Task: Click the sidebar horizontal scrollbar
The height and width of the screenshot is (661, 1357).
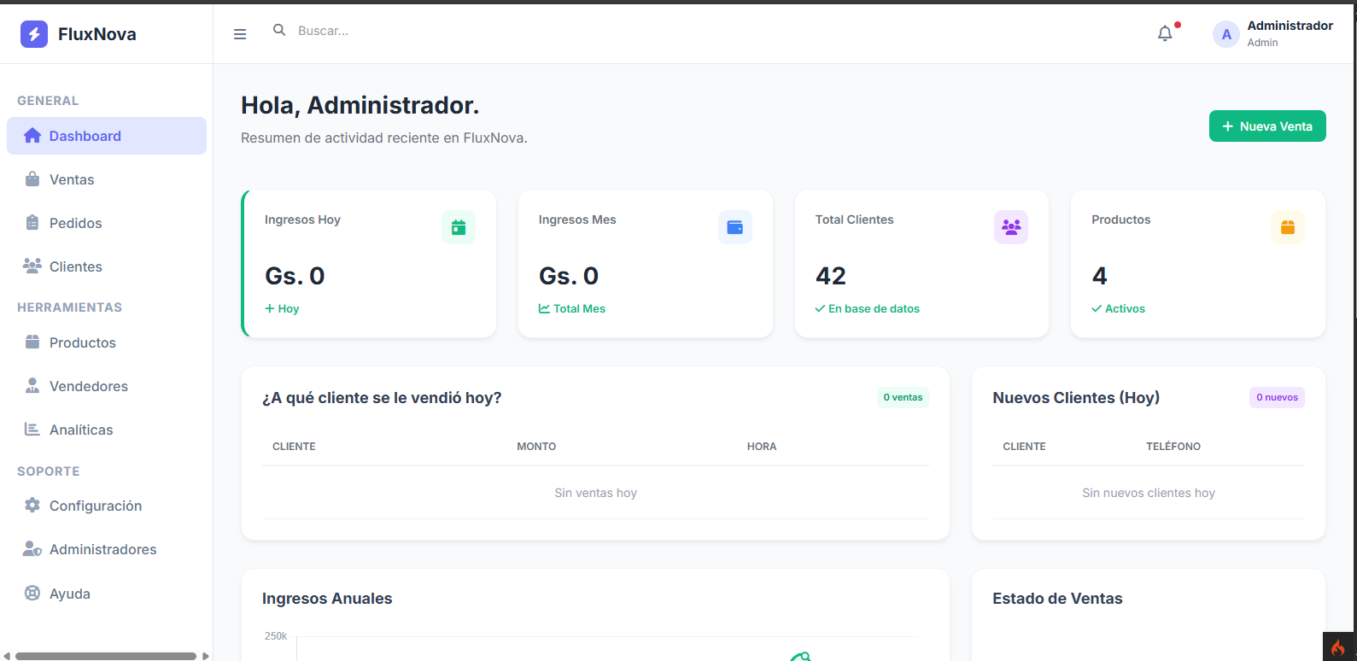Action: click(106, 656)
